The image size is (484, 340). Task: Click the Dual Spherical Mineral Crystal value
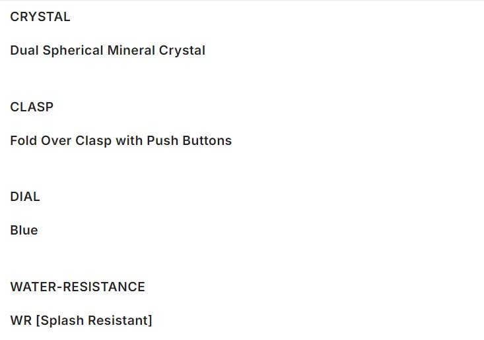(x=108, y=51)
